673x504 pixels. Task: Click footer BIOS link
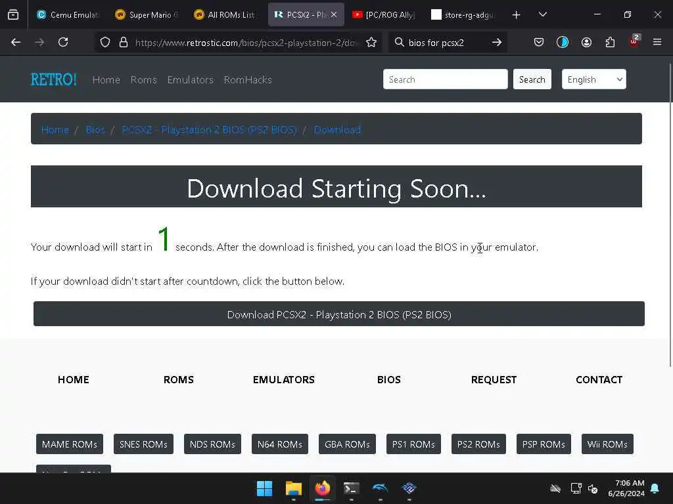pos(389,380)
